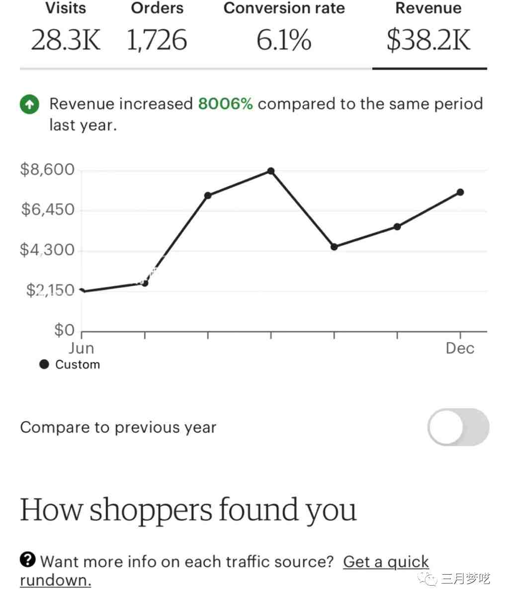Click the 8006% revenue increase figure
The image size is (507, 601).
(226, 104)
